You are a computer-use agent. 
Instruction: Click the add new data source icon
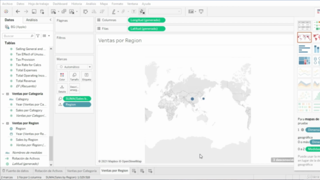pyautogui.click(x=42, y=11)
